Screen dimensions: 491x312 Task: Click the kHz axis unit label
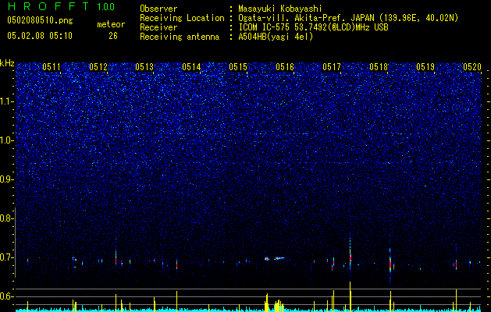pos(7,63)
